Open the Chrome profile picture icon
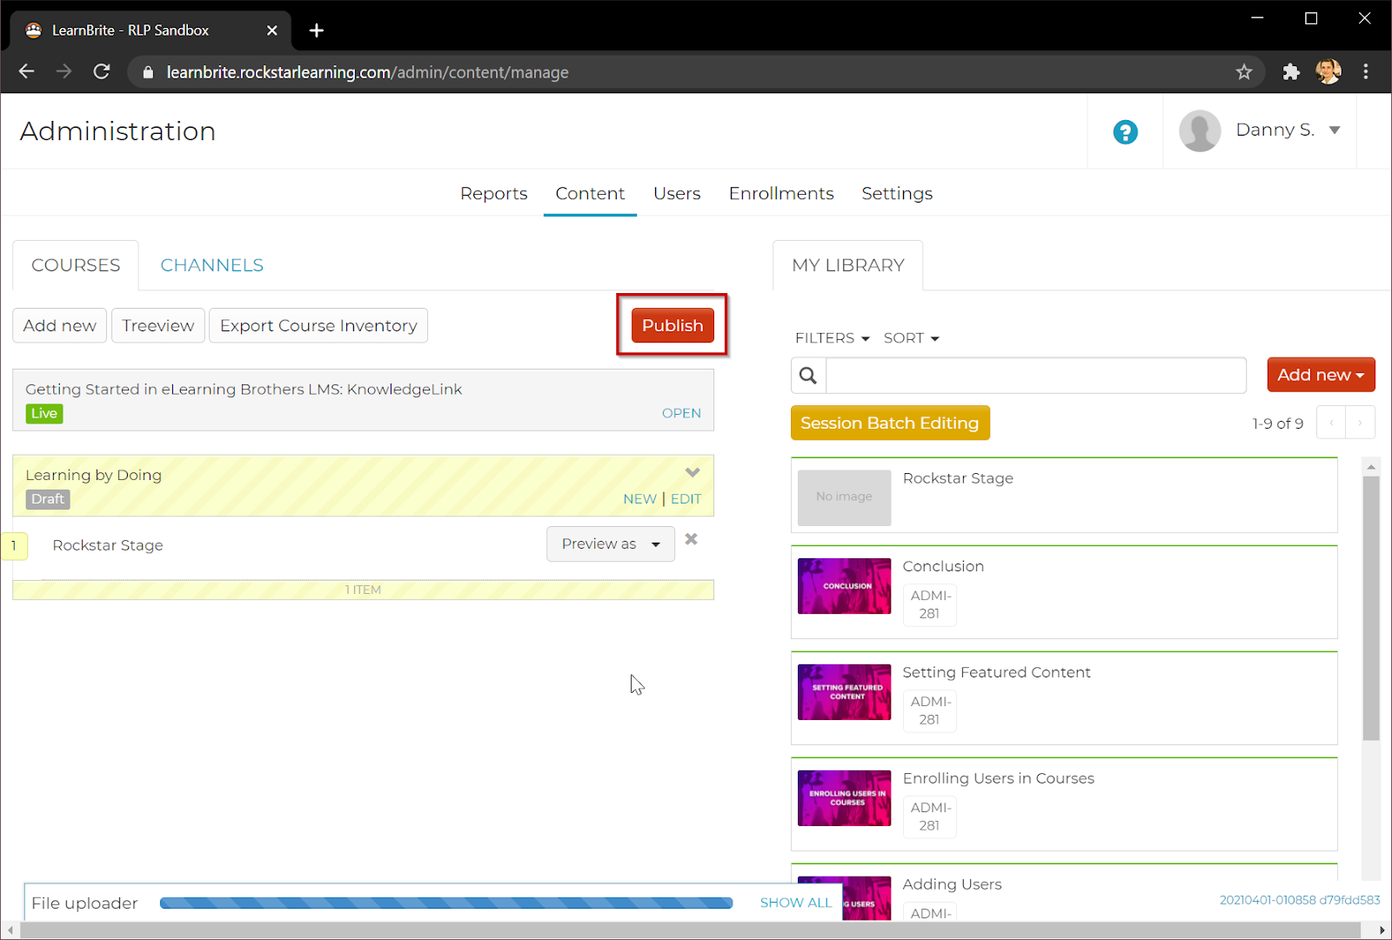The width and height of the screenshot is (1392, 940). pyautogui.click(x=1328, y=71)
